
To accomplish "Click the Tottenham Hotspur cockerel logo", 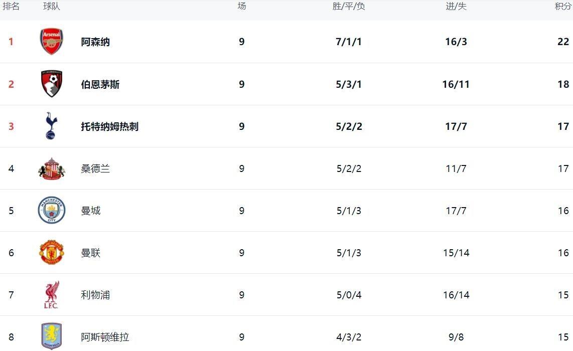I will [x=51, y=126].
